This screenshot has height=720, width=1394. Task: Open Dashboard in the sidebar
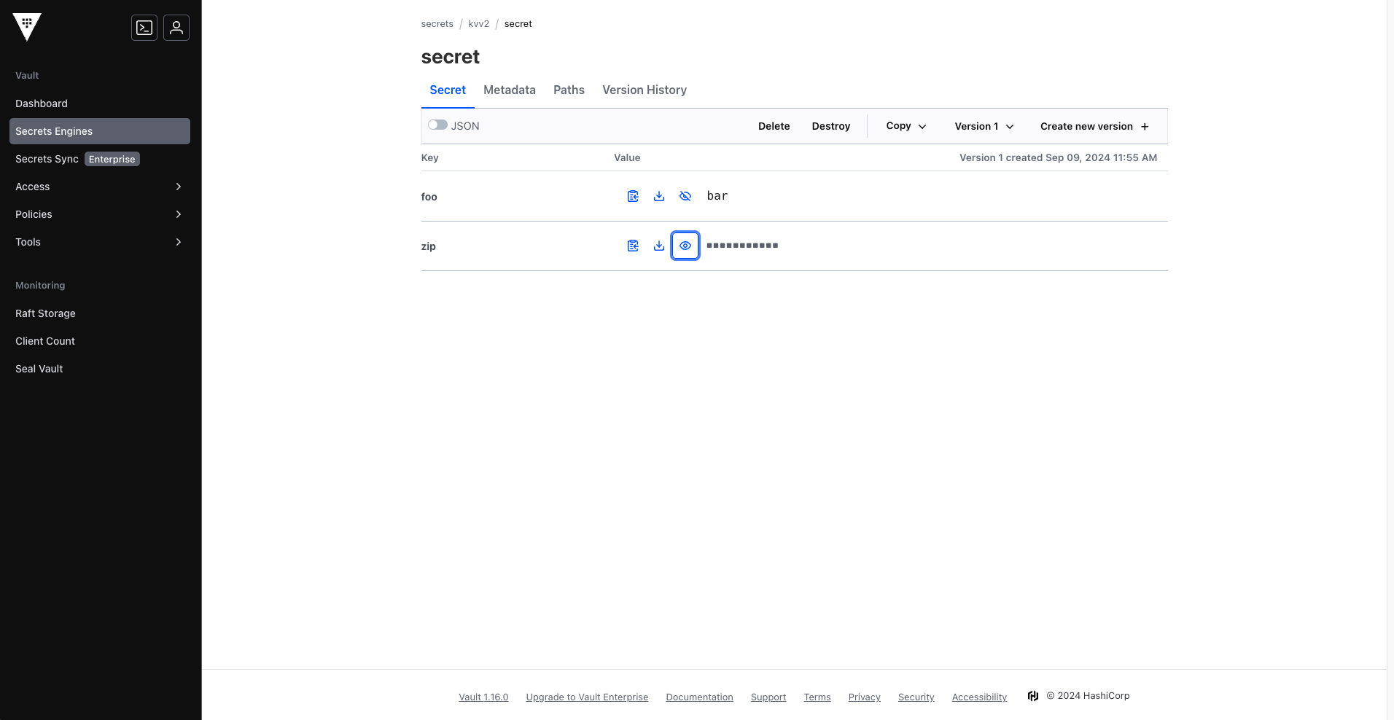100,103
